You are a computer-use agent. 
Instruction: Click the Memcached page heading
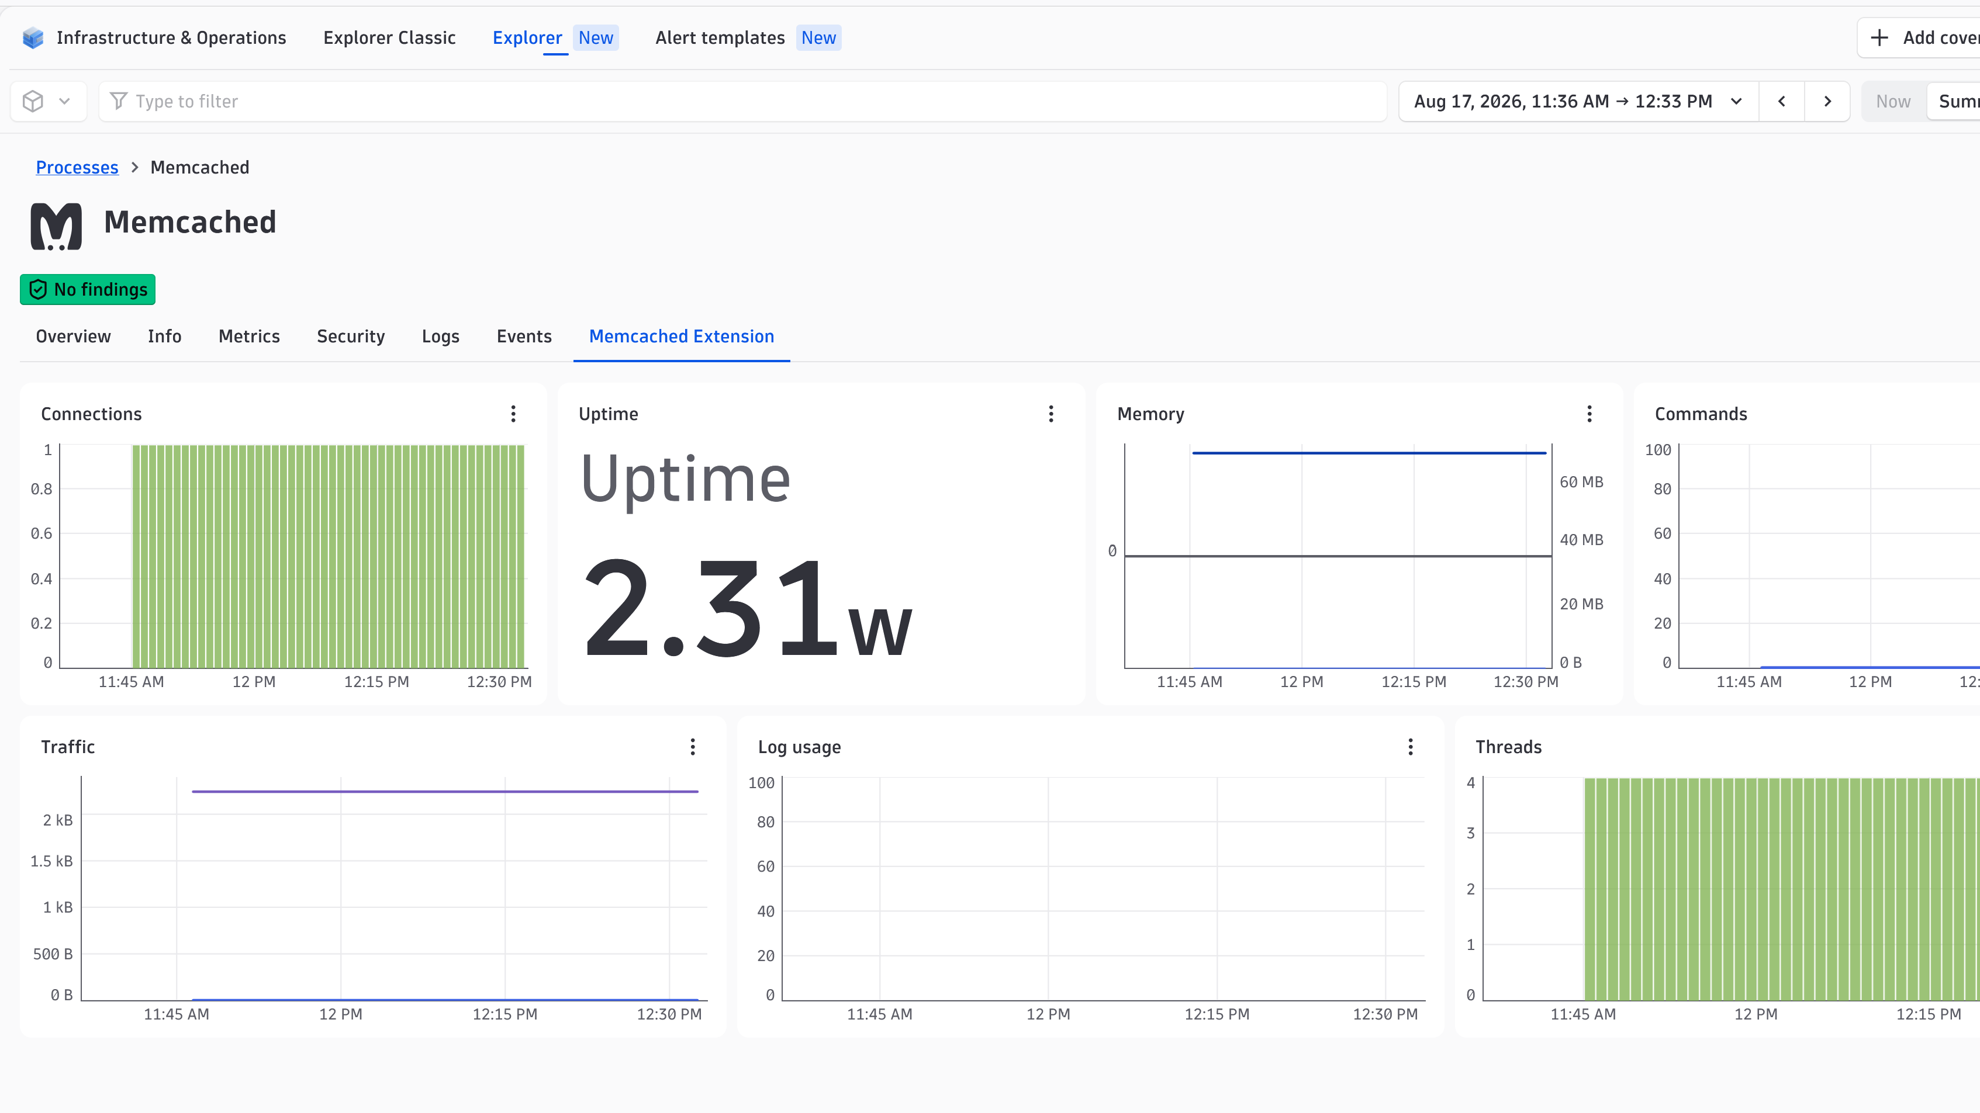[190, 222]
